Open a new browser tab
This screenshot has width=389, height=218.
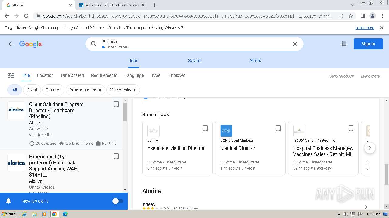coord(155,5)
